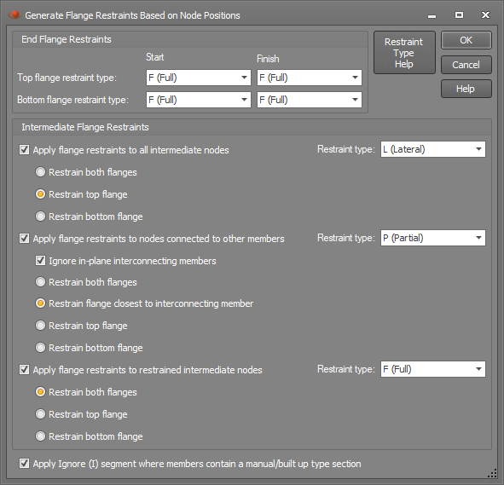This screenshot has width=504, height=485.
Task: Uncheck Apply flange restraints to restrained intermediate nodes
Action: (24, 370)
